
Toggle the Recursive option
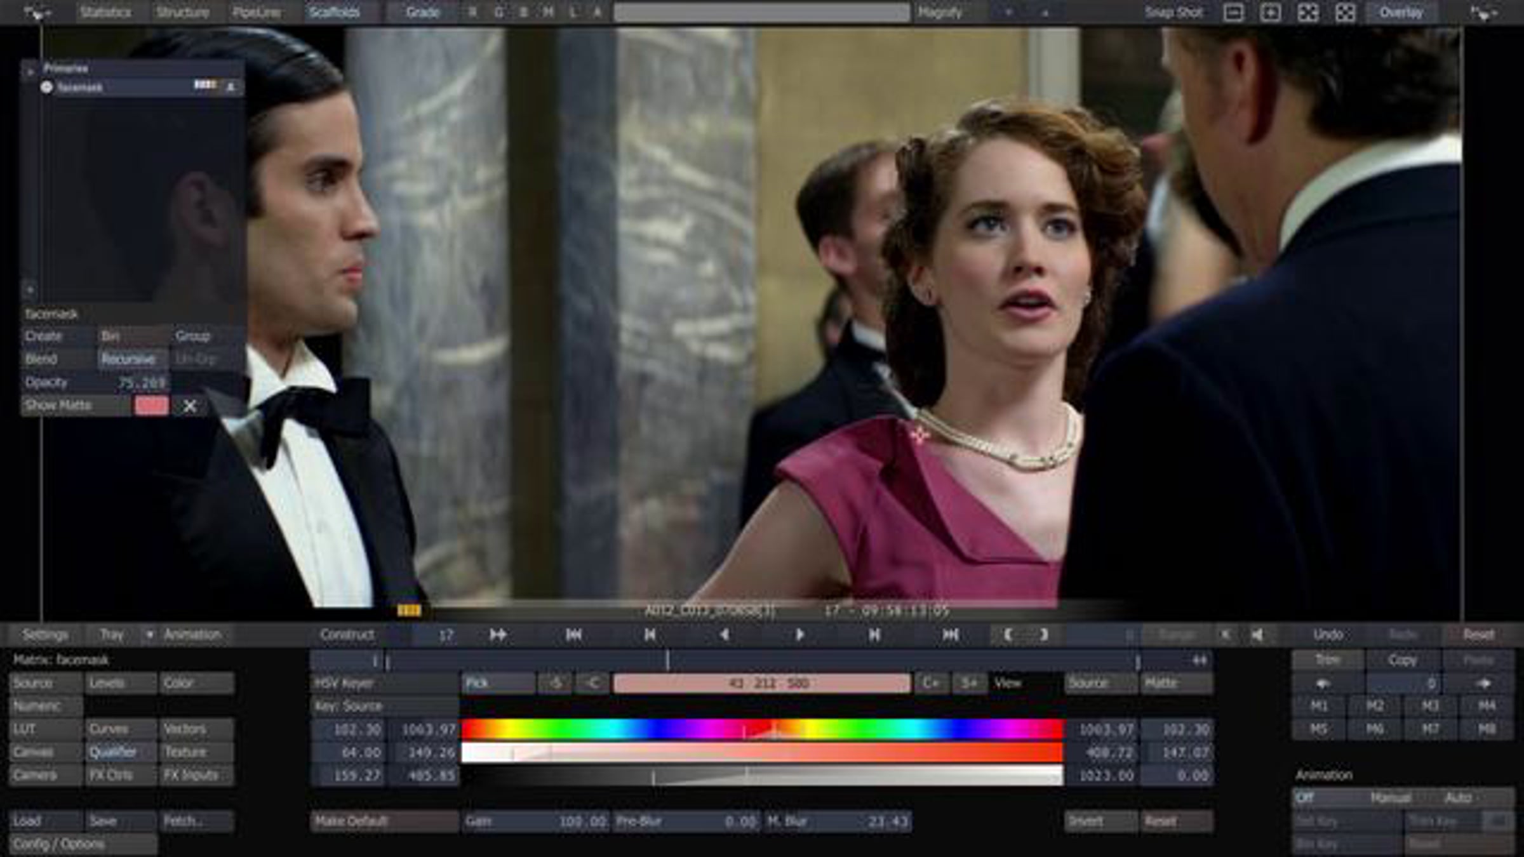(133, 359)
